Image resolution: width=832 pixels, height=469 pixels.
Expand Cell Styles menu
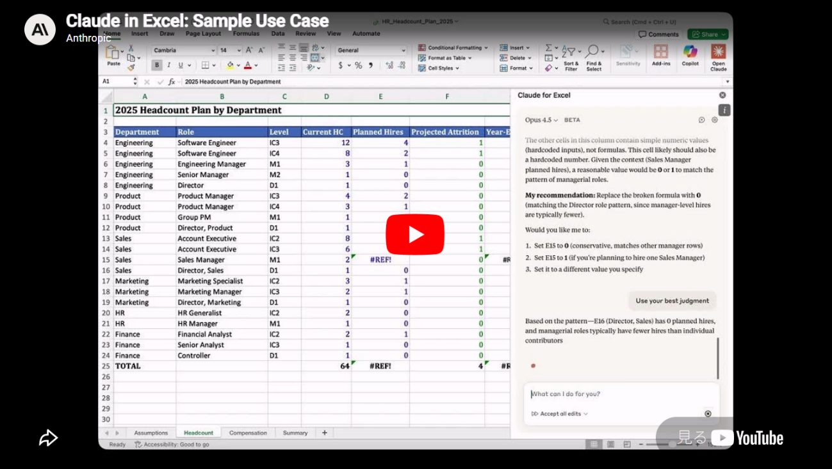[x=439, y=68]
